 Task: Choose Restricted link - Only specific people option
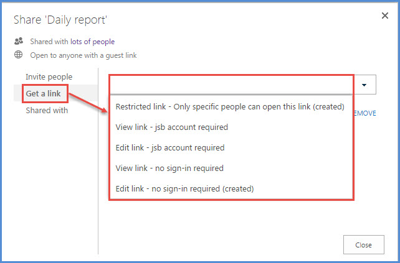coord(230,107)
